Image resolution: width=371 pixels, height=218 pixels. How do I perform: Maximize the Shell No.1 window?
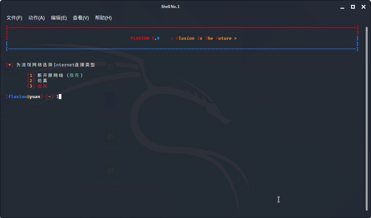pyautogui.click(x=353, y=7)
